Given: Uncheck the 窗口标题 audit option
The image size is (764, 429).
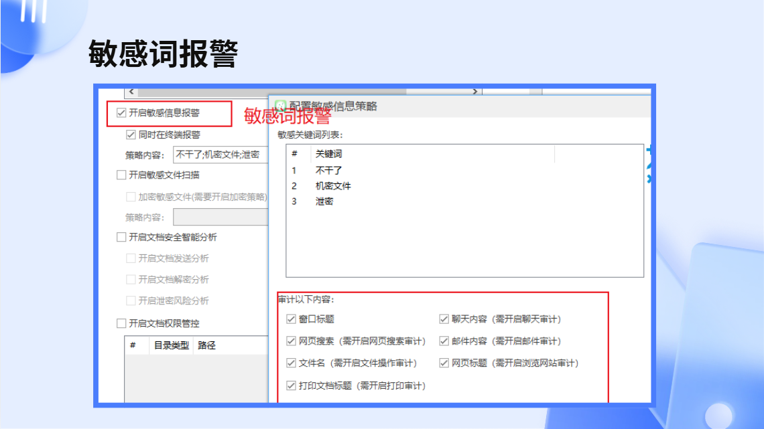Looking at the screenshot, I should click(291, 319).
